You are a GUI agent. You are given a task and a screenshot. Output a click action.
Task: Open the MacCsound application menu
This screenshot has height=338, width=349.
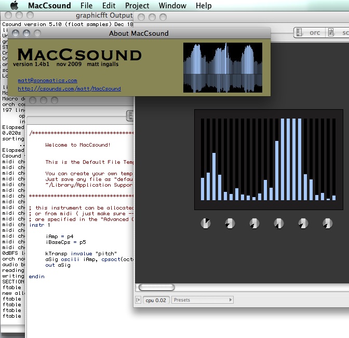pos(49,5)
